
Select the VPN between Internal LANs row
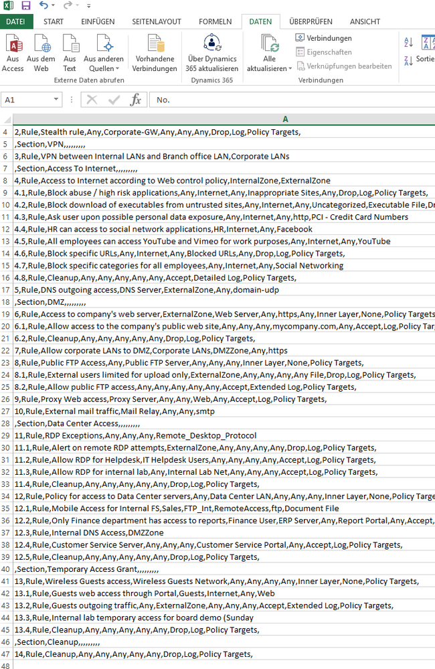tap(224, 157)
